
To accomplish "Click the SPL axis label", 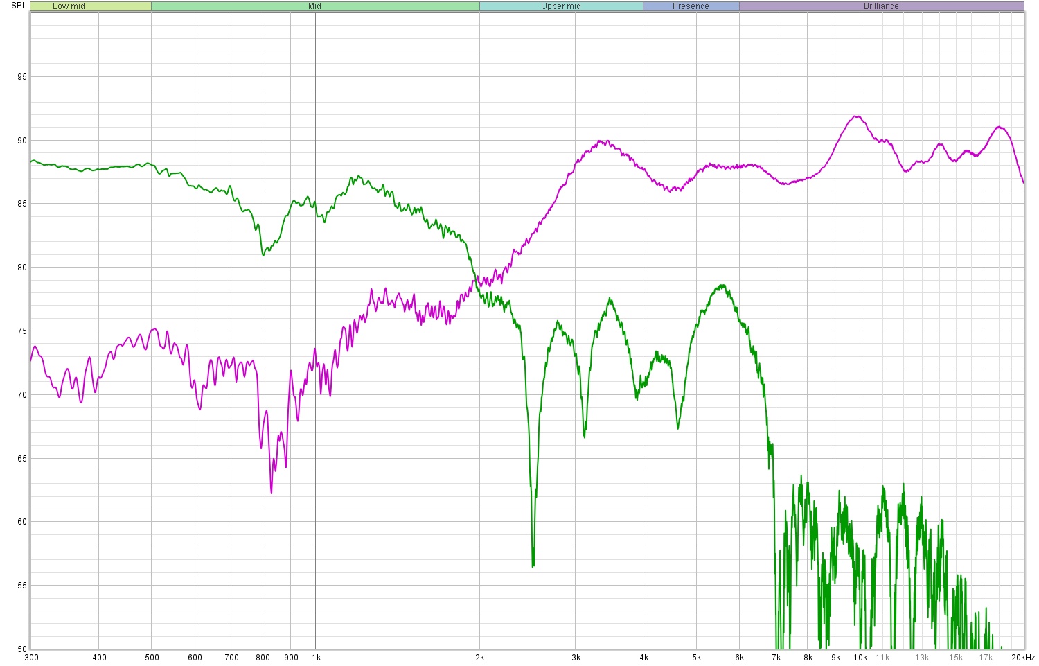I will tap(19, 6).
